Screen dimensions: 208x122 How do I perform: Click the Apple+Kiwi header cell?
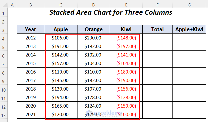point(189,29)
